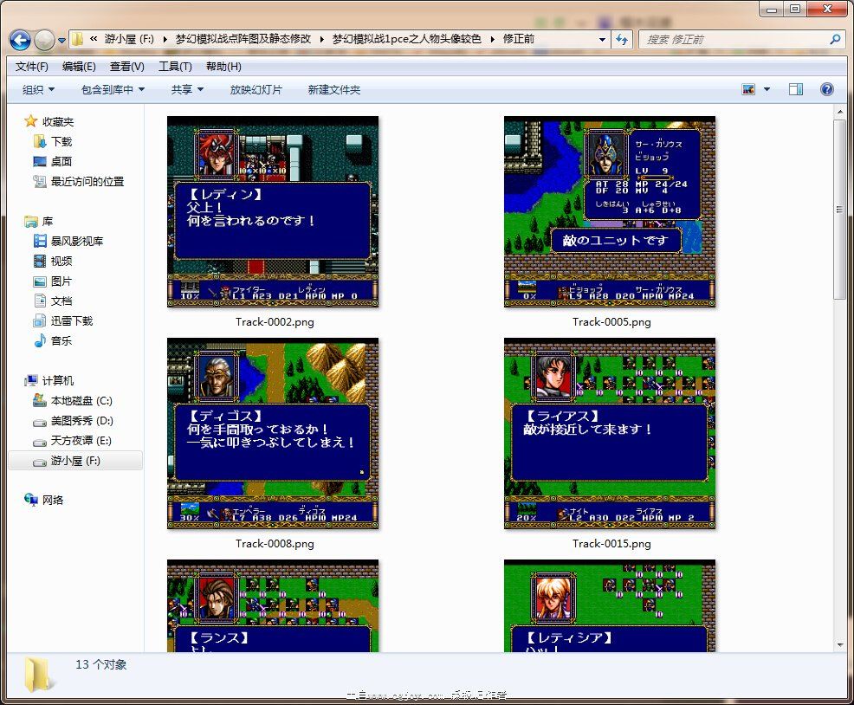
Task: Click the 新建文件夹 button
Action: pyautogui.click(x=333, y=89)
